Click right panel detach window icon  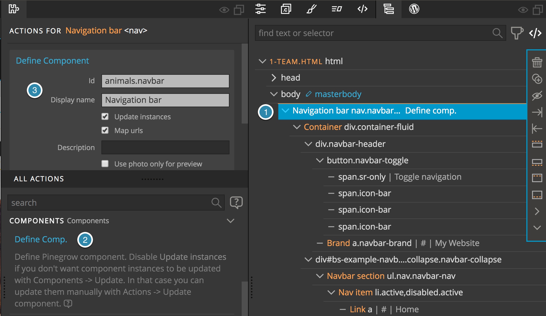point(538,10)
